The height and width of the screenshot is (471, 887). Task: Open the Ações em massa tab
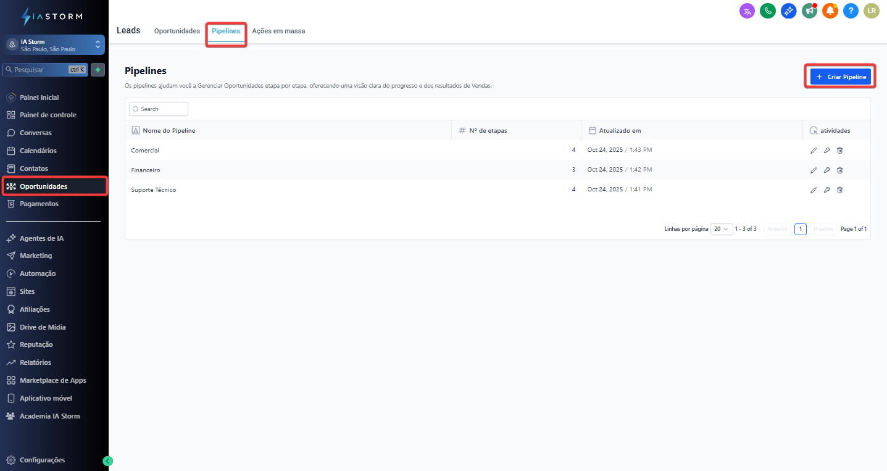pos(278,31)
